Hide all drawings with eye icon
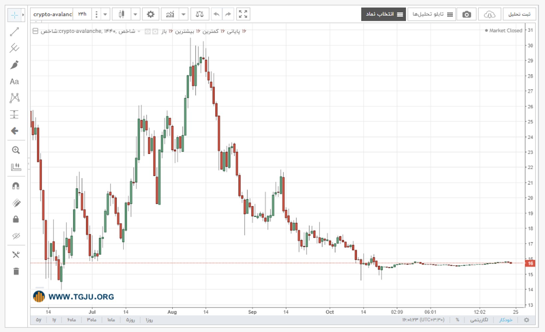The width and height of the screenshot is (545, 332). click(x=16, y=236)
